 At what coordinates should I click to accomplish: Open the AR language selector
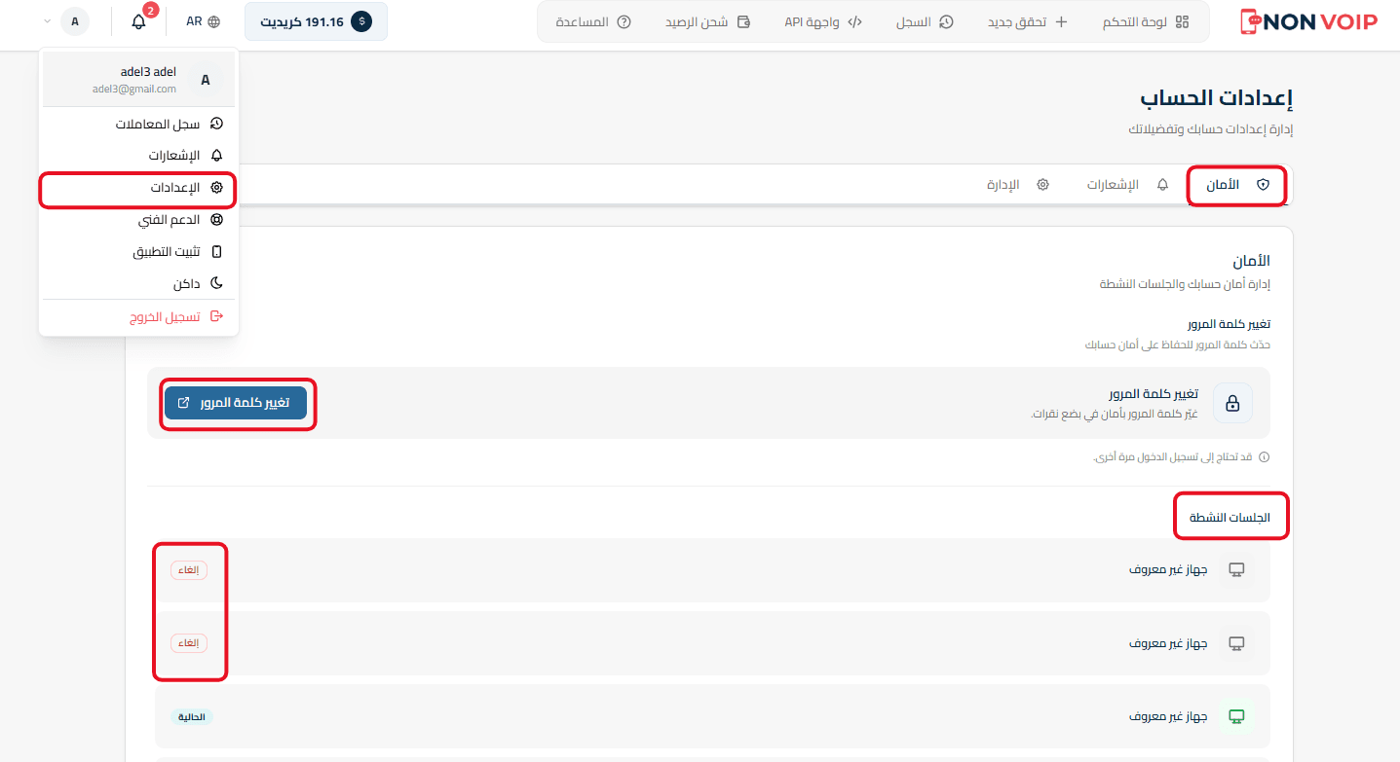[x=203, y=21]
